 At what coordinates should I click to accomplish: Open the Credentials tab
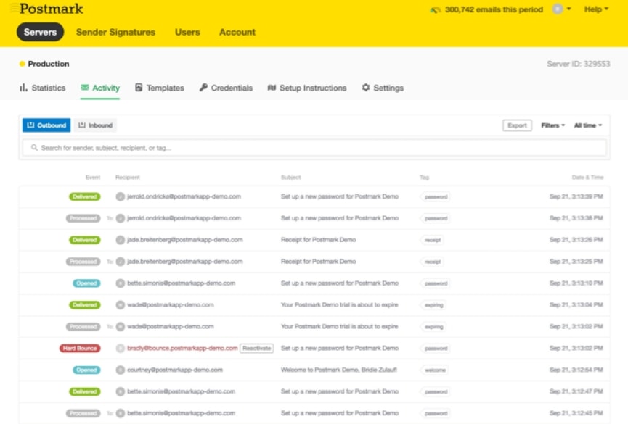pyautogui.click(x=227, y=88)
